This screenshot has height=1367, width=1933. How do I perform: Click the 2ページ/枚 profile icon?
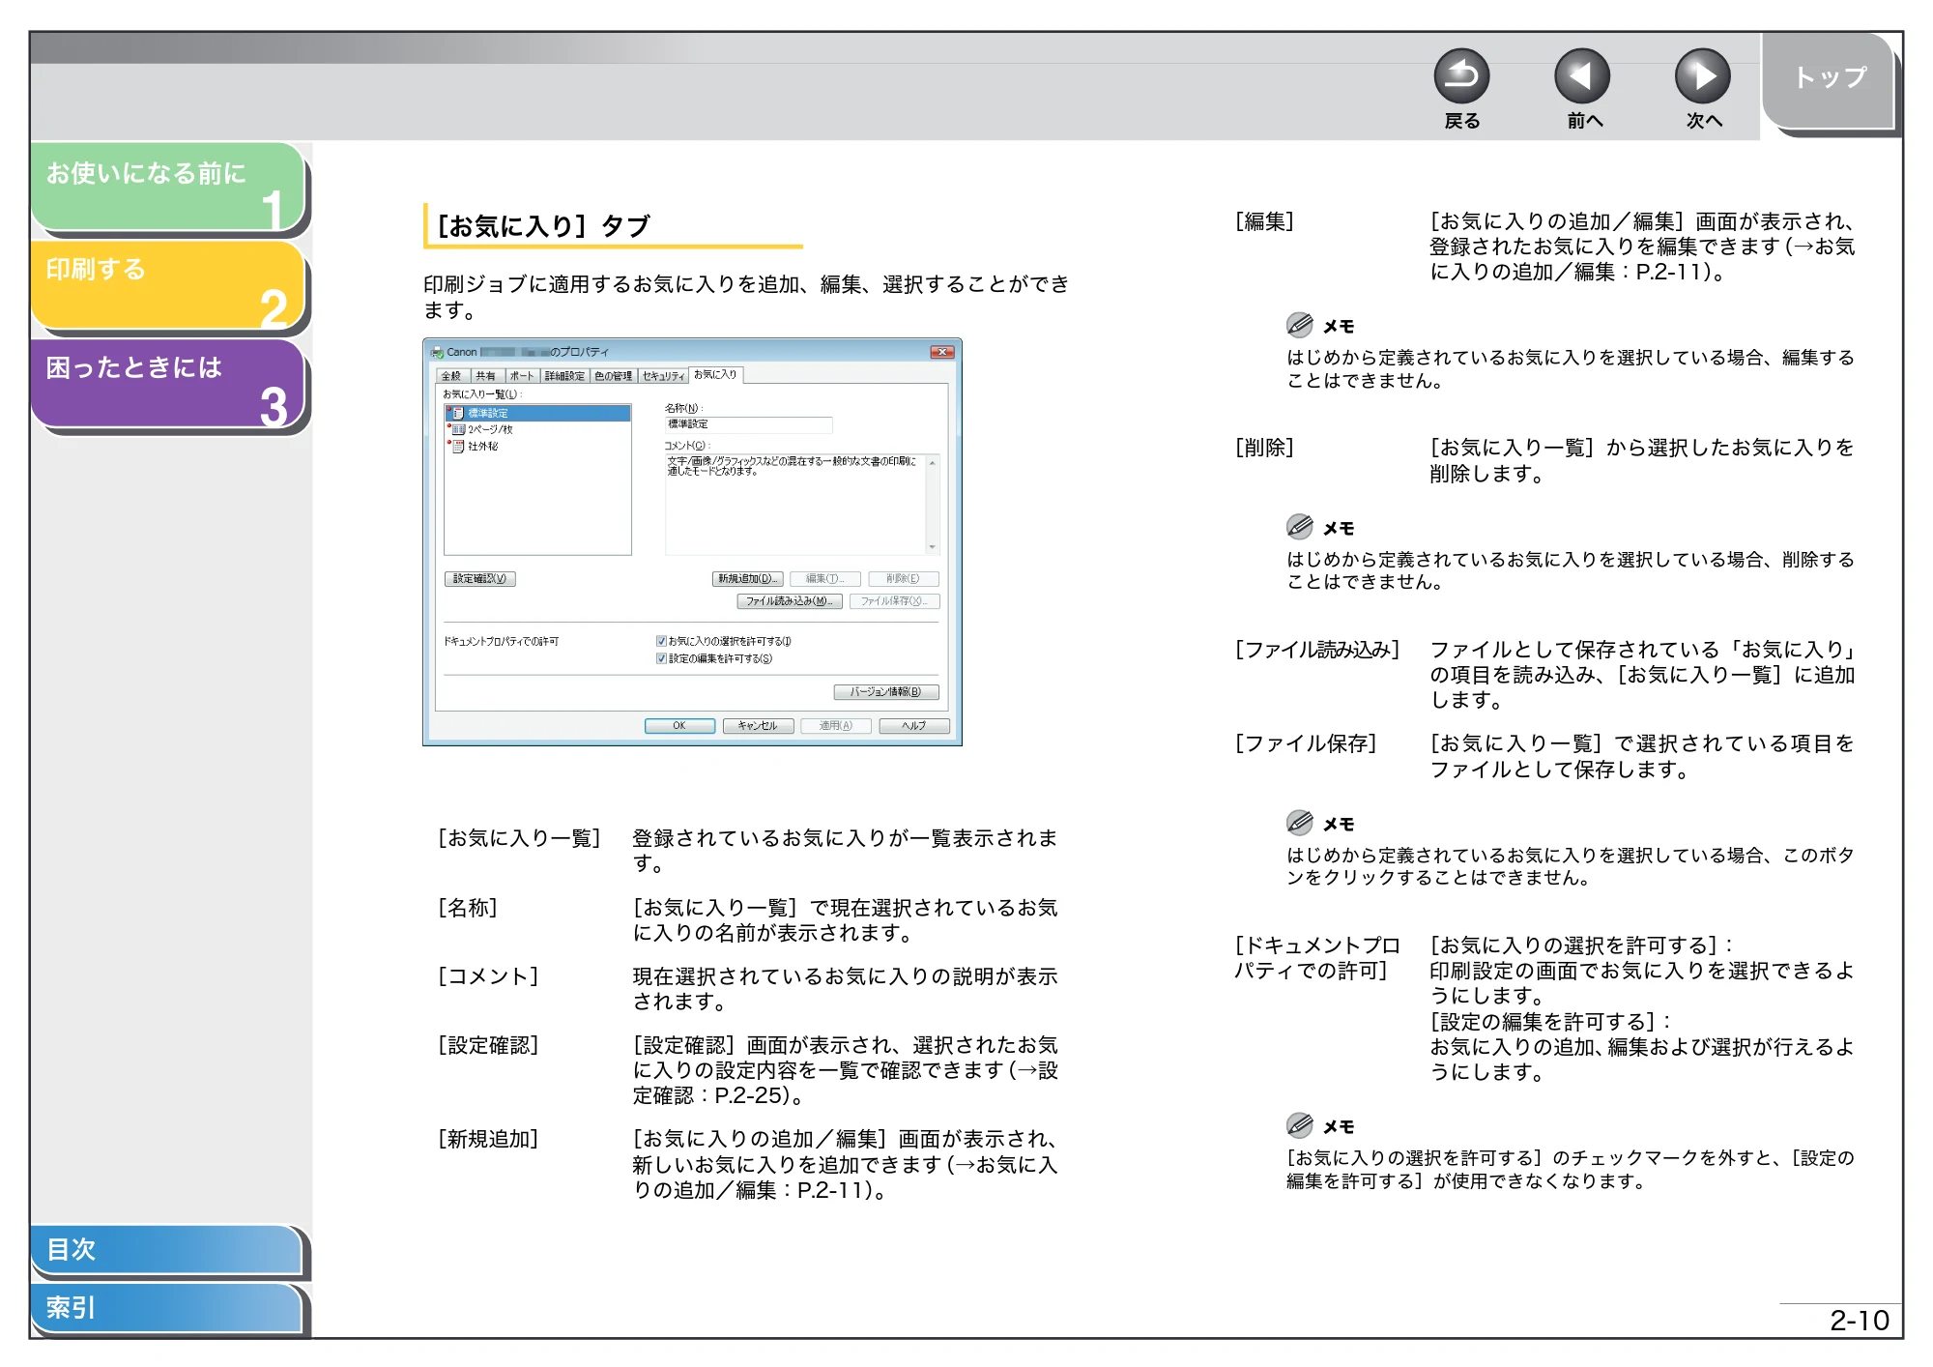point(457,429)
